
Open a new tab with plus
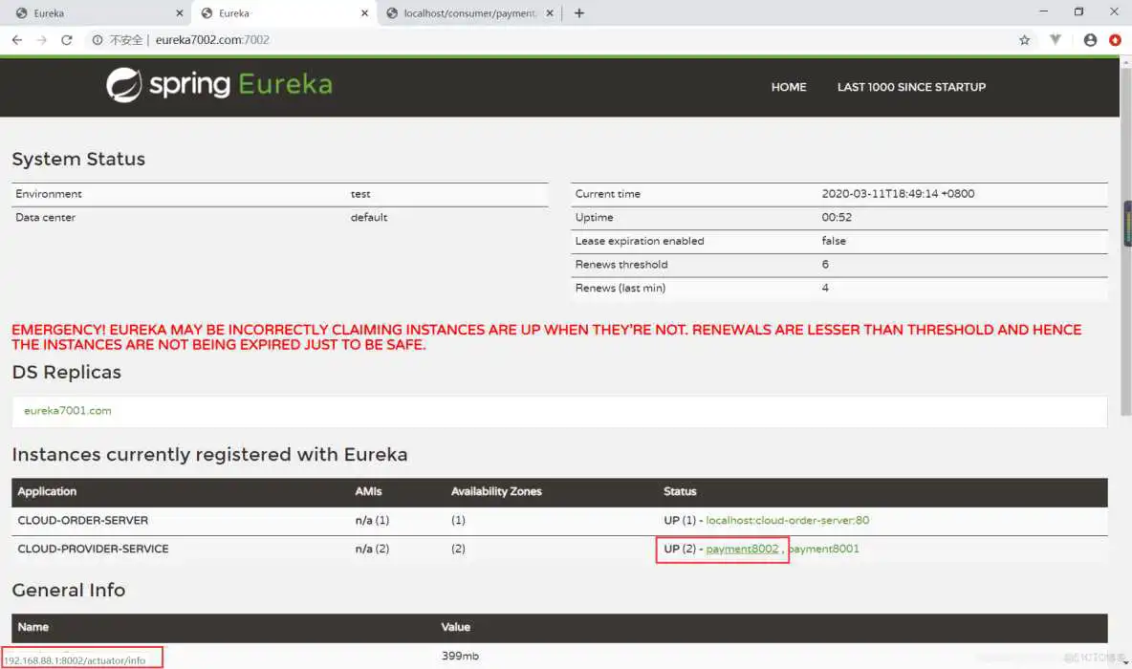click(x=579, y=13)
